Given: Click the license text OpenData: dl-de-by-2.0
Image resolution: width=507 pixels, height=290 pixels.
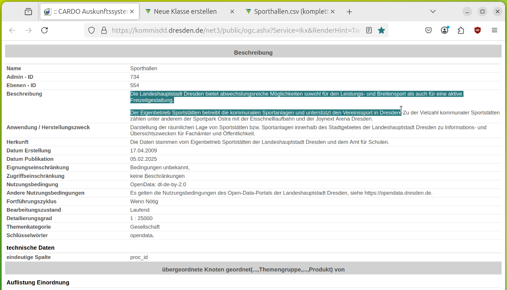Looking at the screenshot, I should pos(158,184).
